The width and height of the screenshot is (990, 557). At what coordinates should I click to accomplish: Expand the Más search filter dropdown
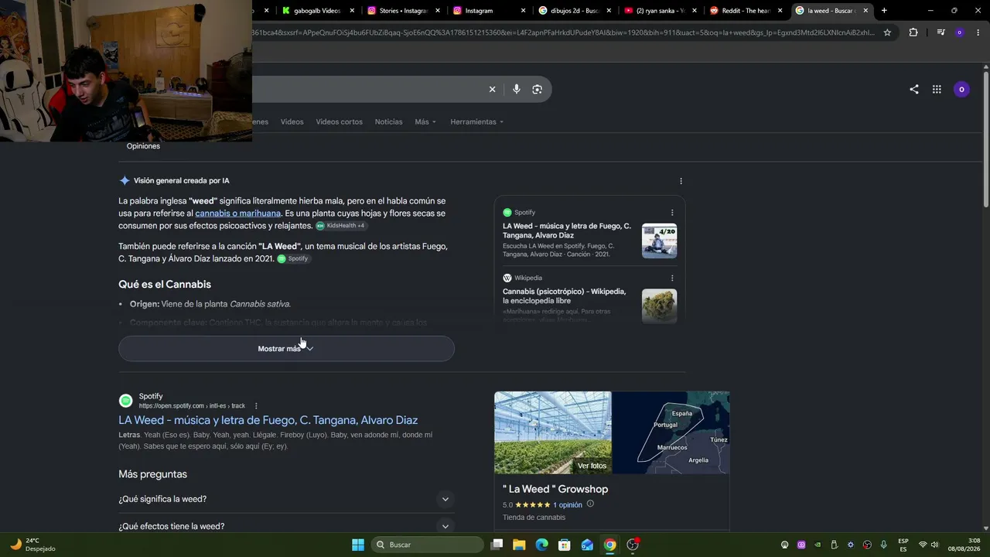pyautogui.click(x=425, y=121)
